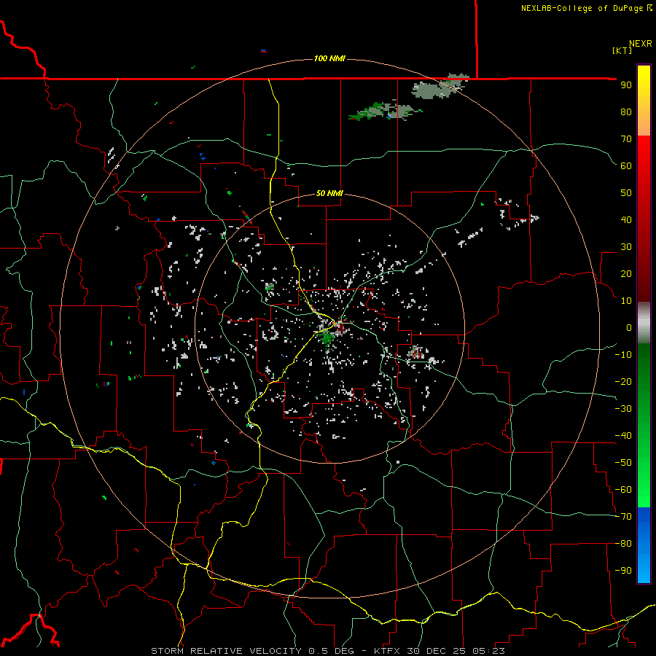Screen dimensions: 656x656
Task: Pick the yellow-orange top segment of velocity scale
Action: [644, 101]
